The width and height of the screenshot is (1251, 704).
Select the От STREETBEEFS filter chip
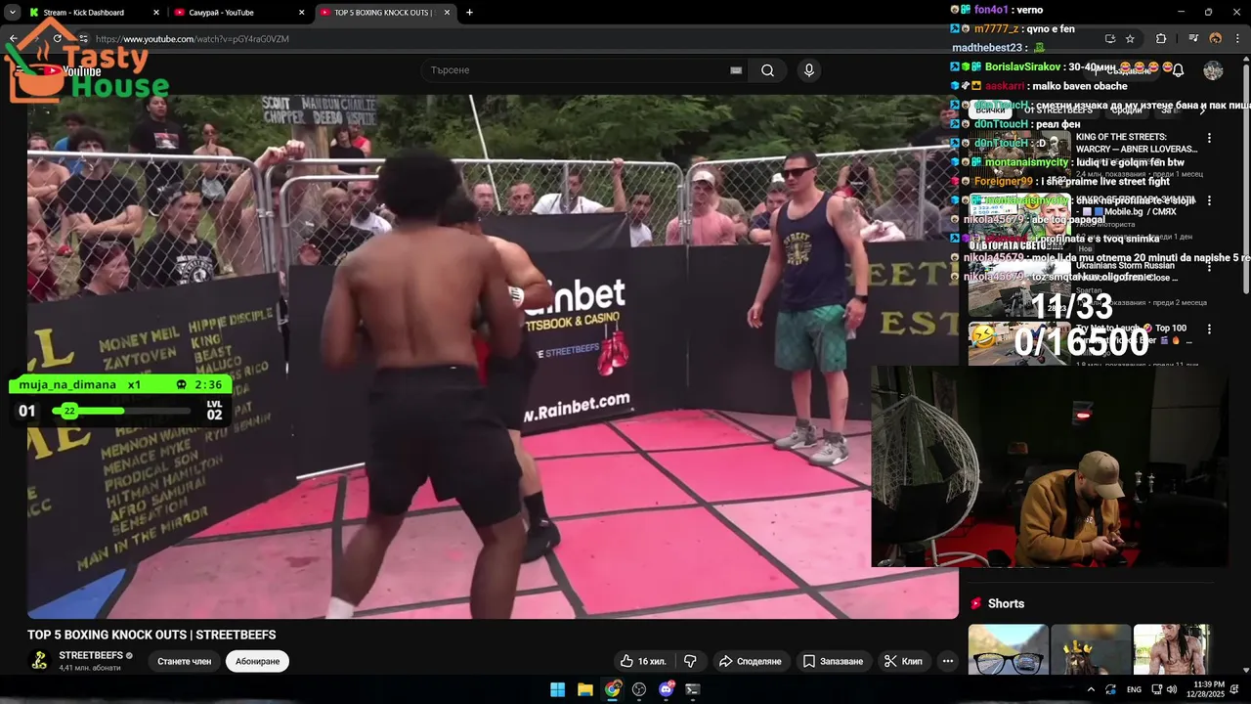pos(1058,110)
